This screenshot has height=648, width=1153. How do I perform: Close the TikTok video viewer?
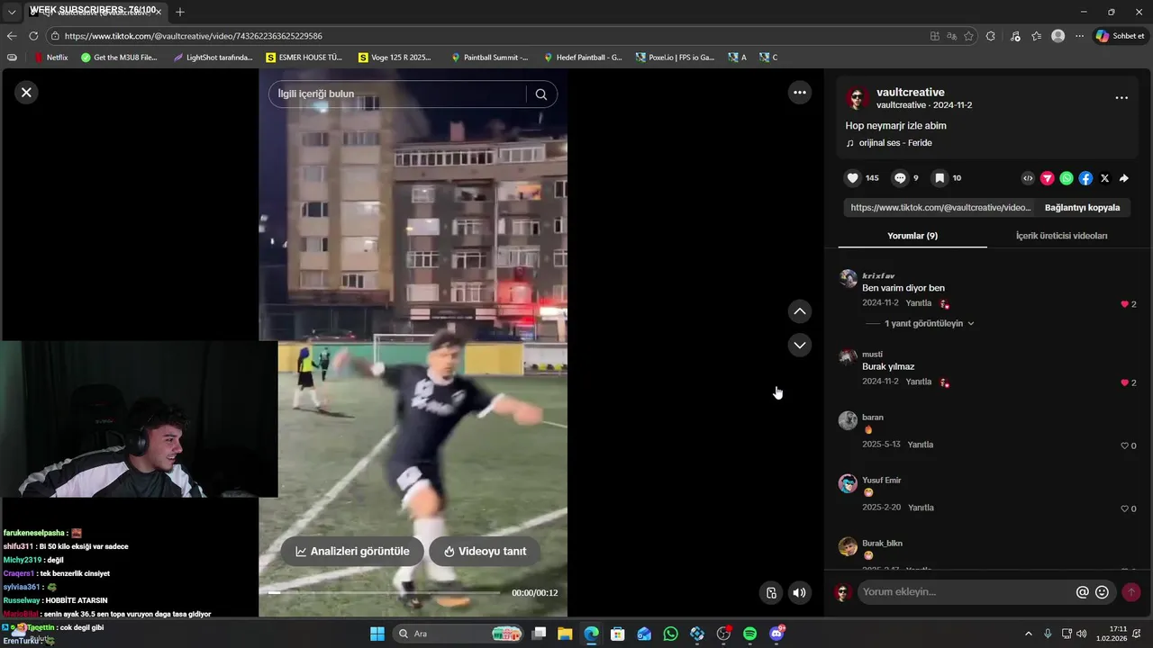tap(26, 92)
